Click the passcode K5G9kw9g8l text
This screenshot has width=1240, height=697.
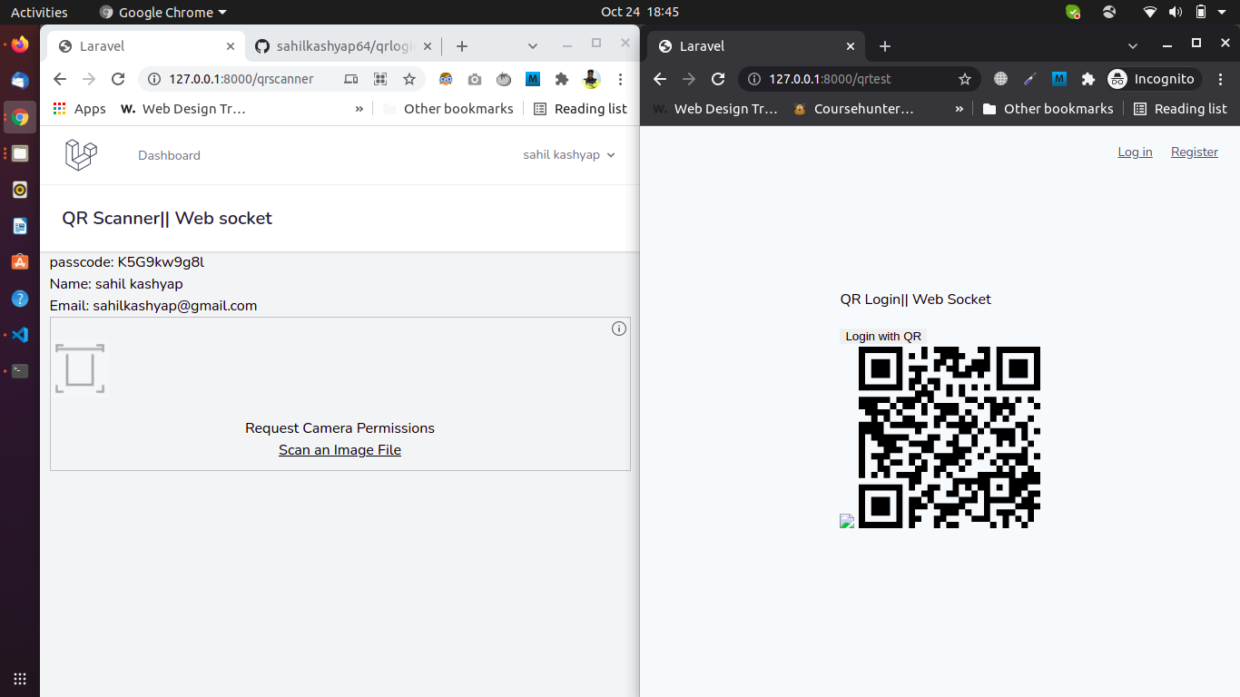click(x=127, y=262)
